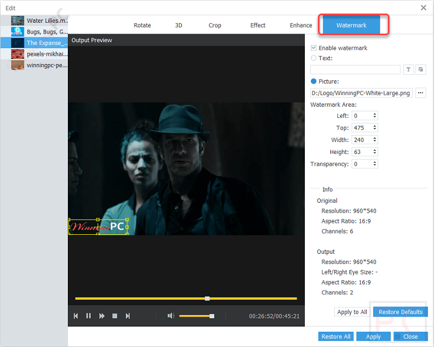Select the Watermark tab
The image size is (434, 347).
(351, 25)
